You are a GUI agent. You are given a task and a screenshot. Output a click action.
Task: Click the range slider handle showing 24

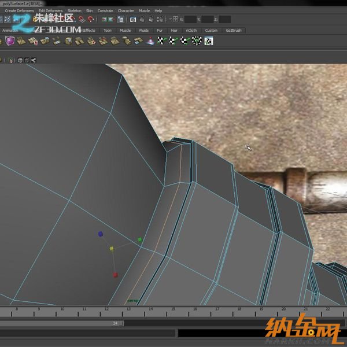[x=116, y=323]
